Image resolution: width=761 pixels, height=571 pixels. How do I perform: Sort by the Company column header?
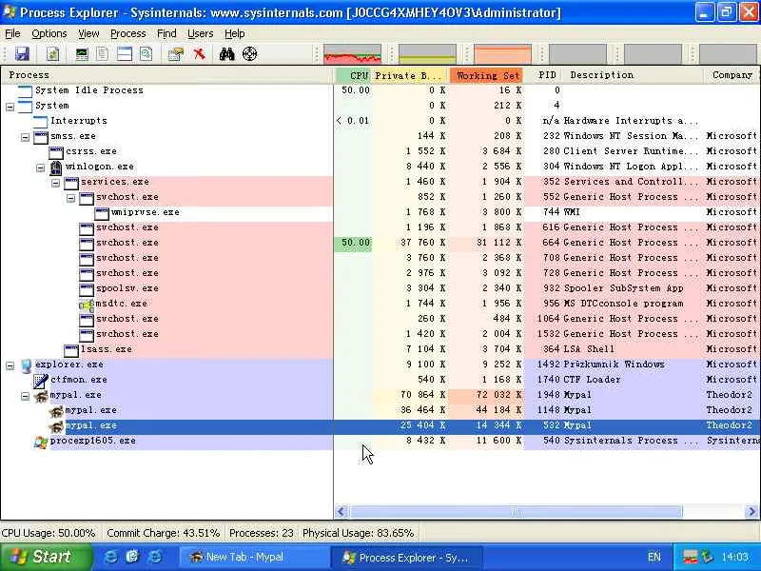pos(732,75)
